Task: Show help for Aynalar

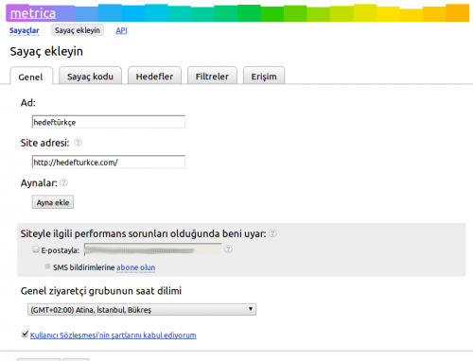Action: coord(64,182)
